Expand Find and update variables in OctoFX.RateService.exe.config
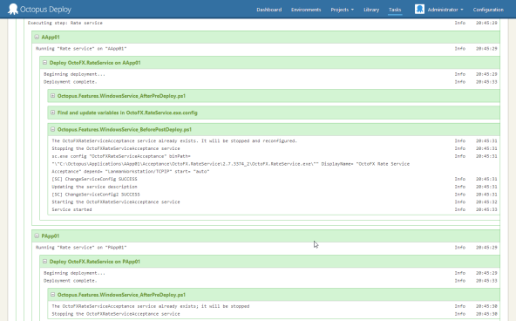The image size is (516, 321). tap(52, 113)
